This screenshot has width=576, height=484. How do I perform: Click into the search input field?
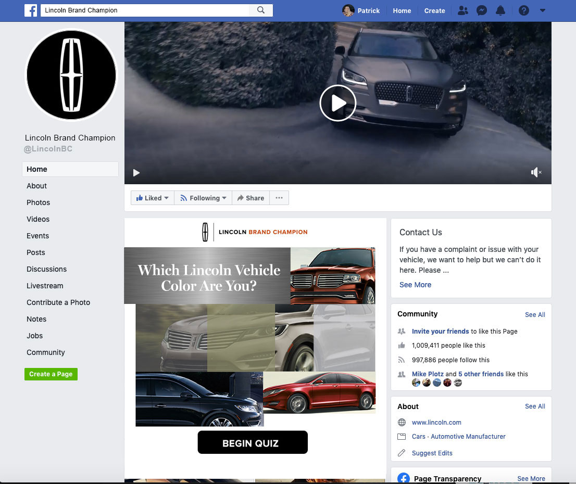(145, 10)
